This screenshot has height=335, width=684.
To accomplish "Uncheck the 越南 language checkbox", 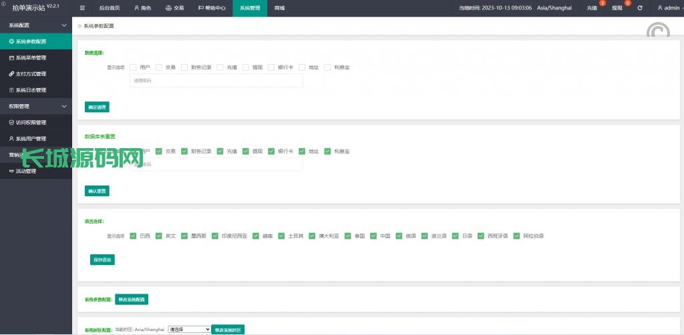I will pyautogui.click(x=256, y=236).
